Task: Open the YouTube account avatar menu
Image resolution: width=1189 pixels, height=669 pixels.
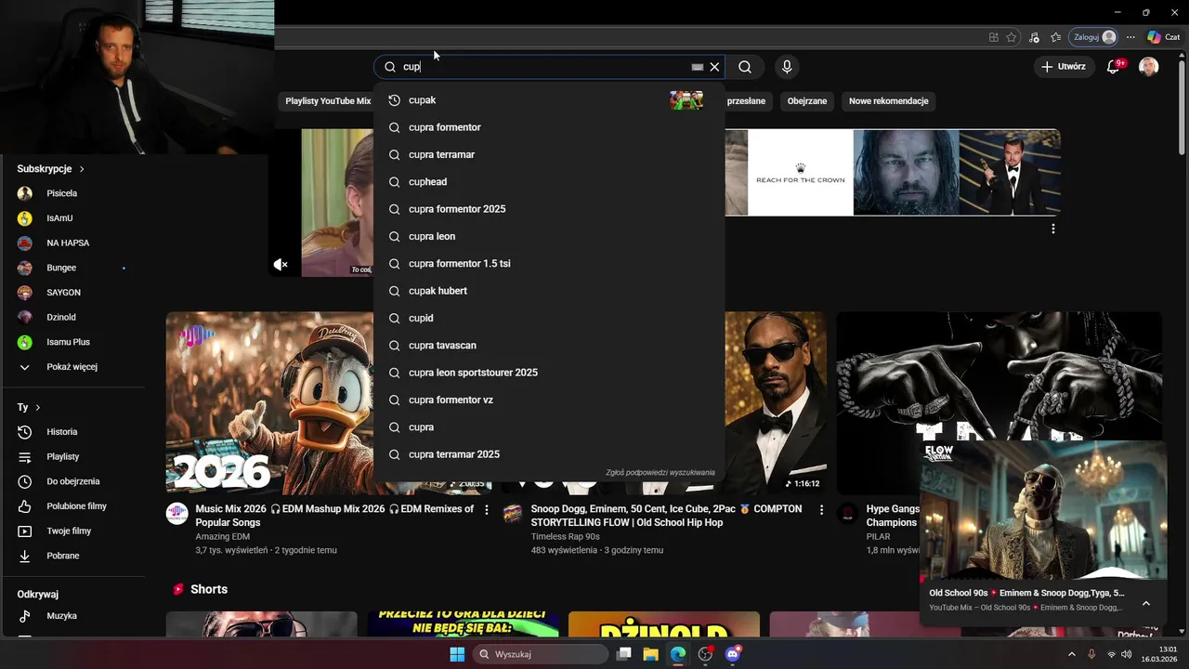Action: click(1149, 67)
